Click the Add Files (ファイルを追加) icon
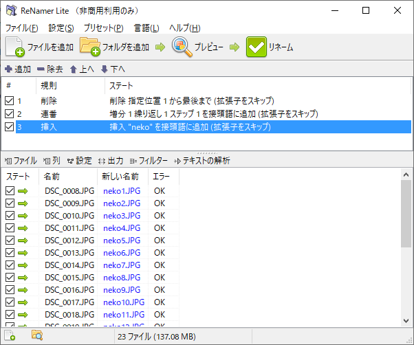This screenshot has width=414, height=345. point(15,47)
